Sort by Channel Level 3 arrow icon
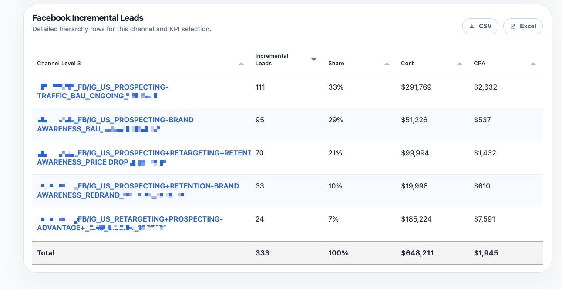 tap(241, 64)
